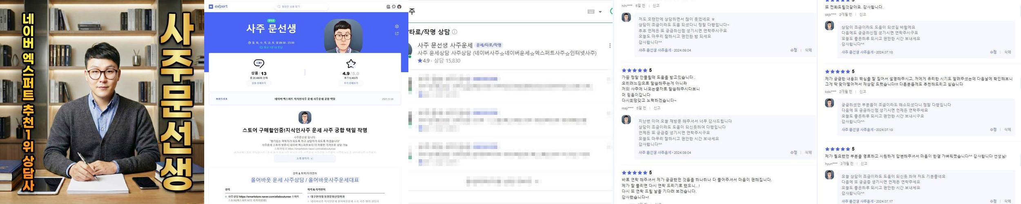
Task: Open the chat bubble icon in header
Action: pyautogui.click(x=394, y=7)
